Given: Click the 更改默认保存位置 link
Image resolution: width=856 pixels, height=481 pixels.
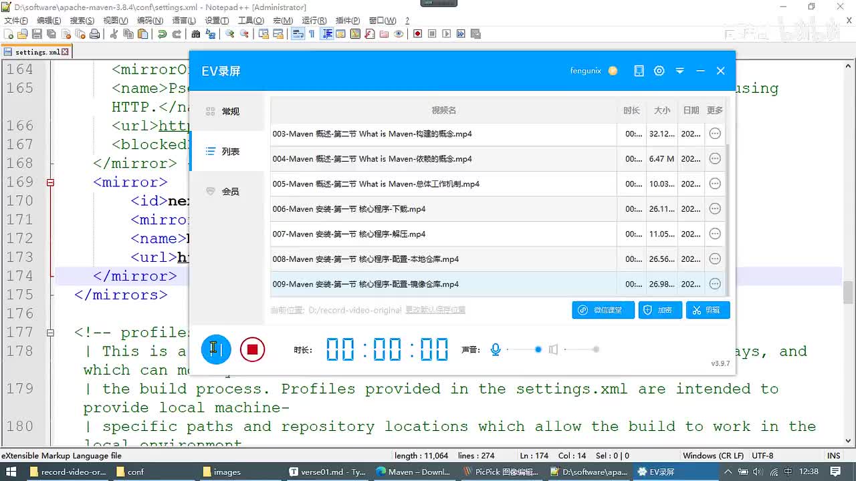Looking at the screenshot, I should [x=435, y=310].
